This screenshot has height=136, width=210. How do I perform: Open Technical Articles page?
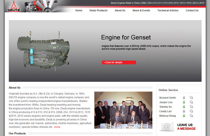click(168, 11)
